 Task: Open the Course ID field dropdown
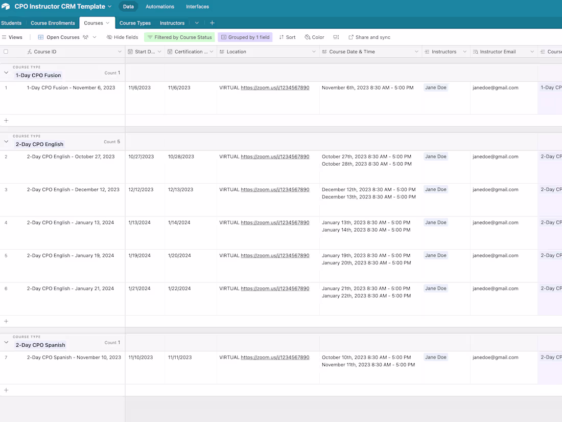tap(120, 51)
